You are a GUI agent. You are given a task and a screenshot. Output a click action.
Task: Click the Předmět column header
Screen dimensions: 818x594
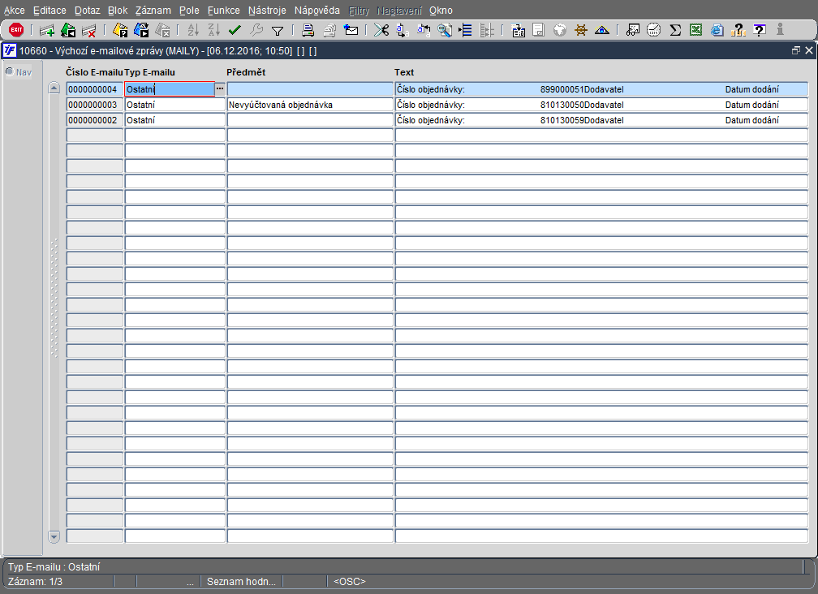(246, 72)
